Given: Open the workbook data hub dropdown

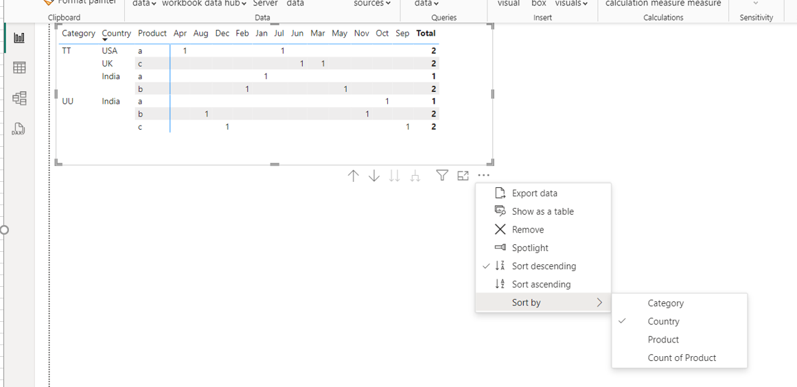Looking at the screenshot, I should click(x=205, y=3).
